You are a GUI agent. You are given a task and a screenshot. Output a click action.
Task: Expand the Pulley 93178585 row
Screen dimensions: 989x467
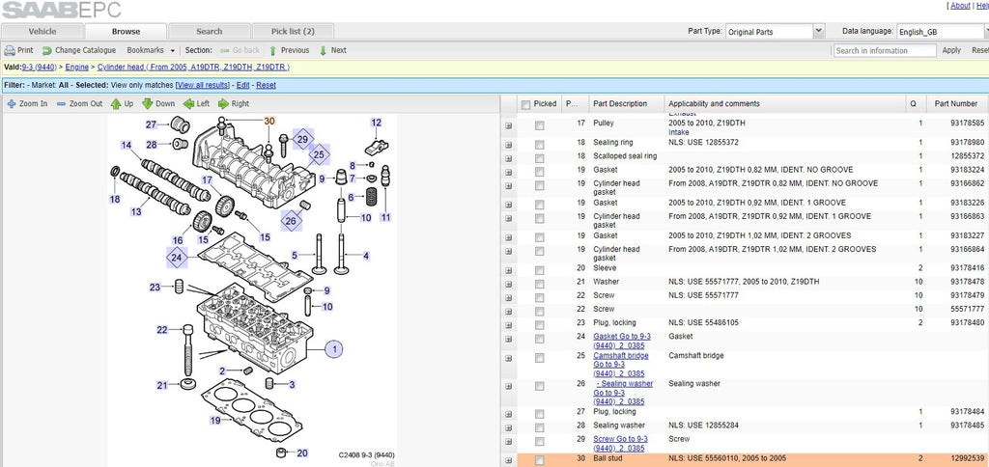coord(508,126)
